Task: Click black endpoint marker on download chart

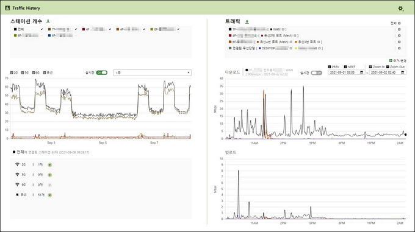Action: (406, 135)
